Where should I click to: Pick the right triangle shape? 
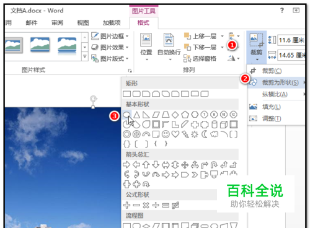click(x=146, y=115)
